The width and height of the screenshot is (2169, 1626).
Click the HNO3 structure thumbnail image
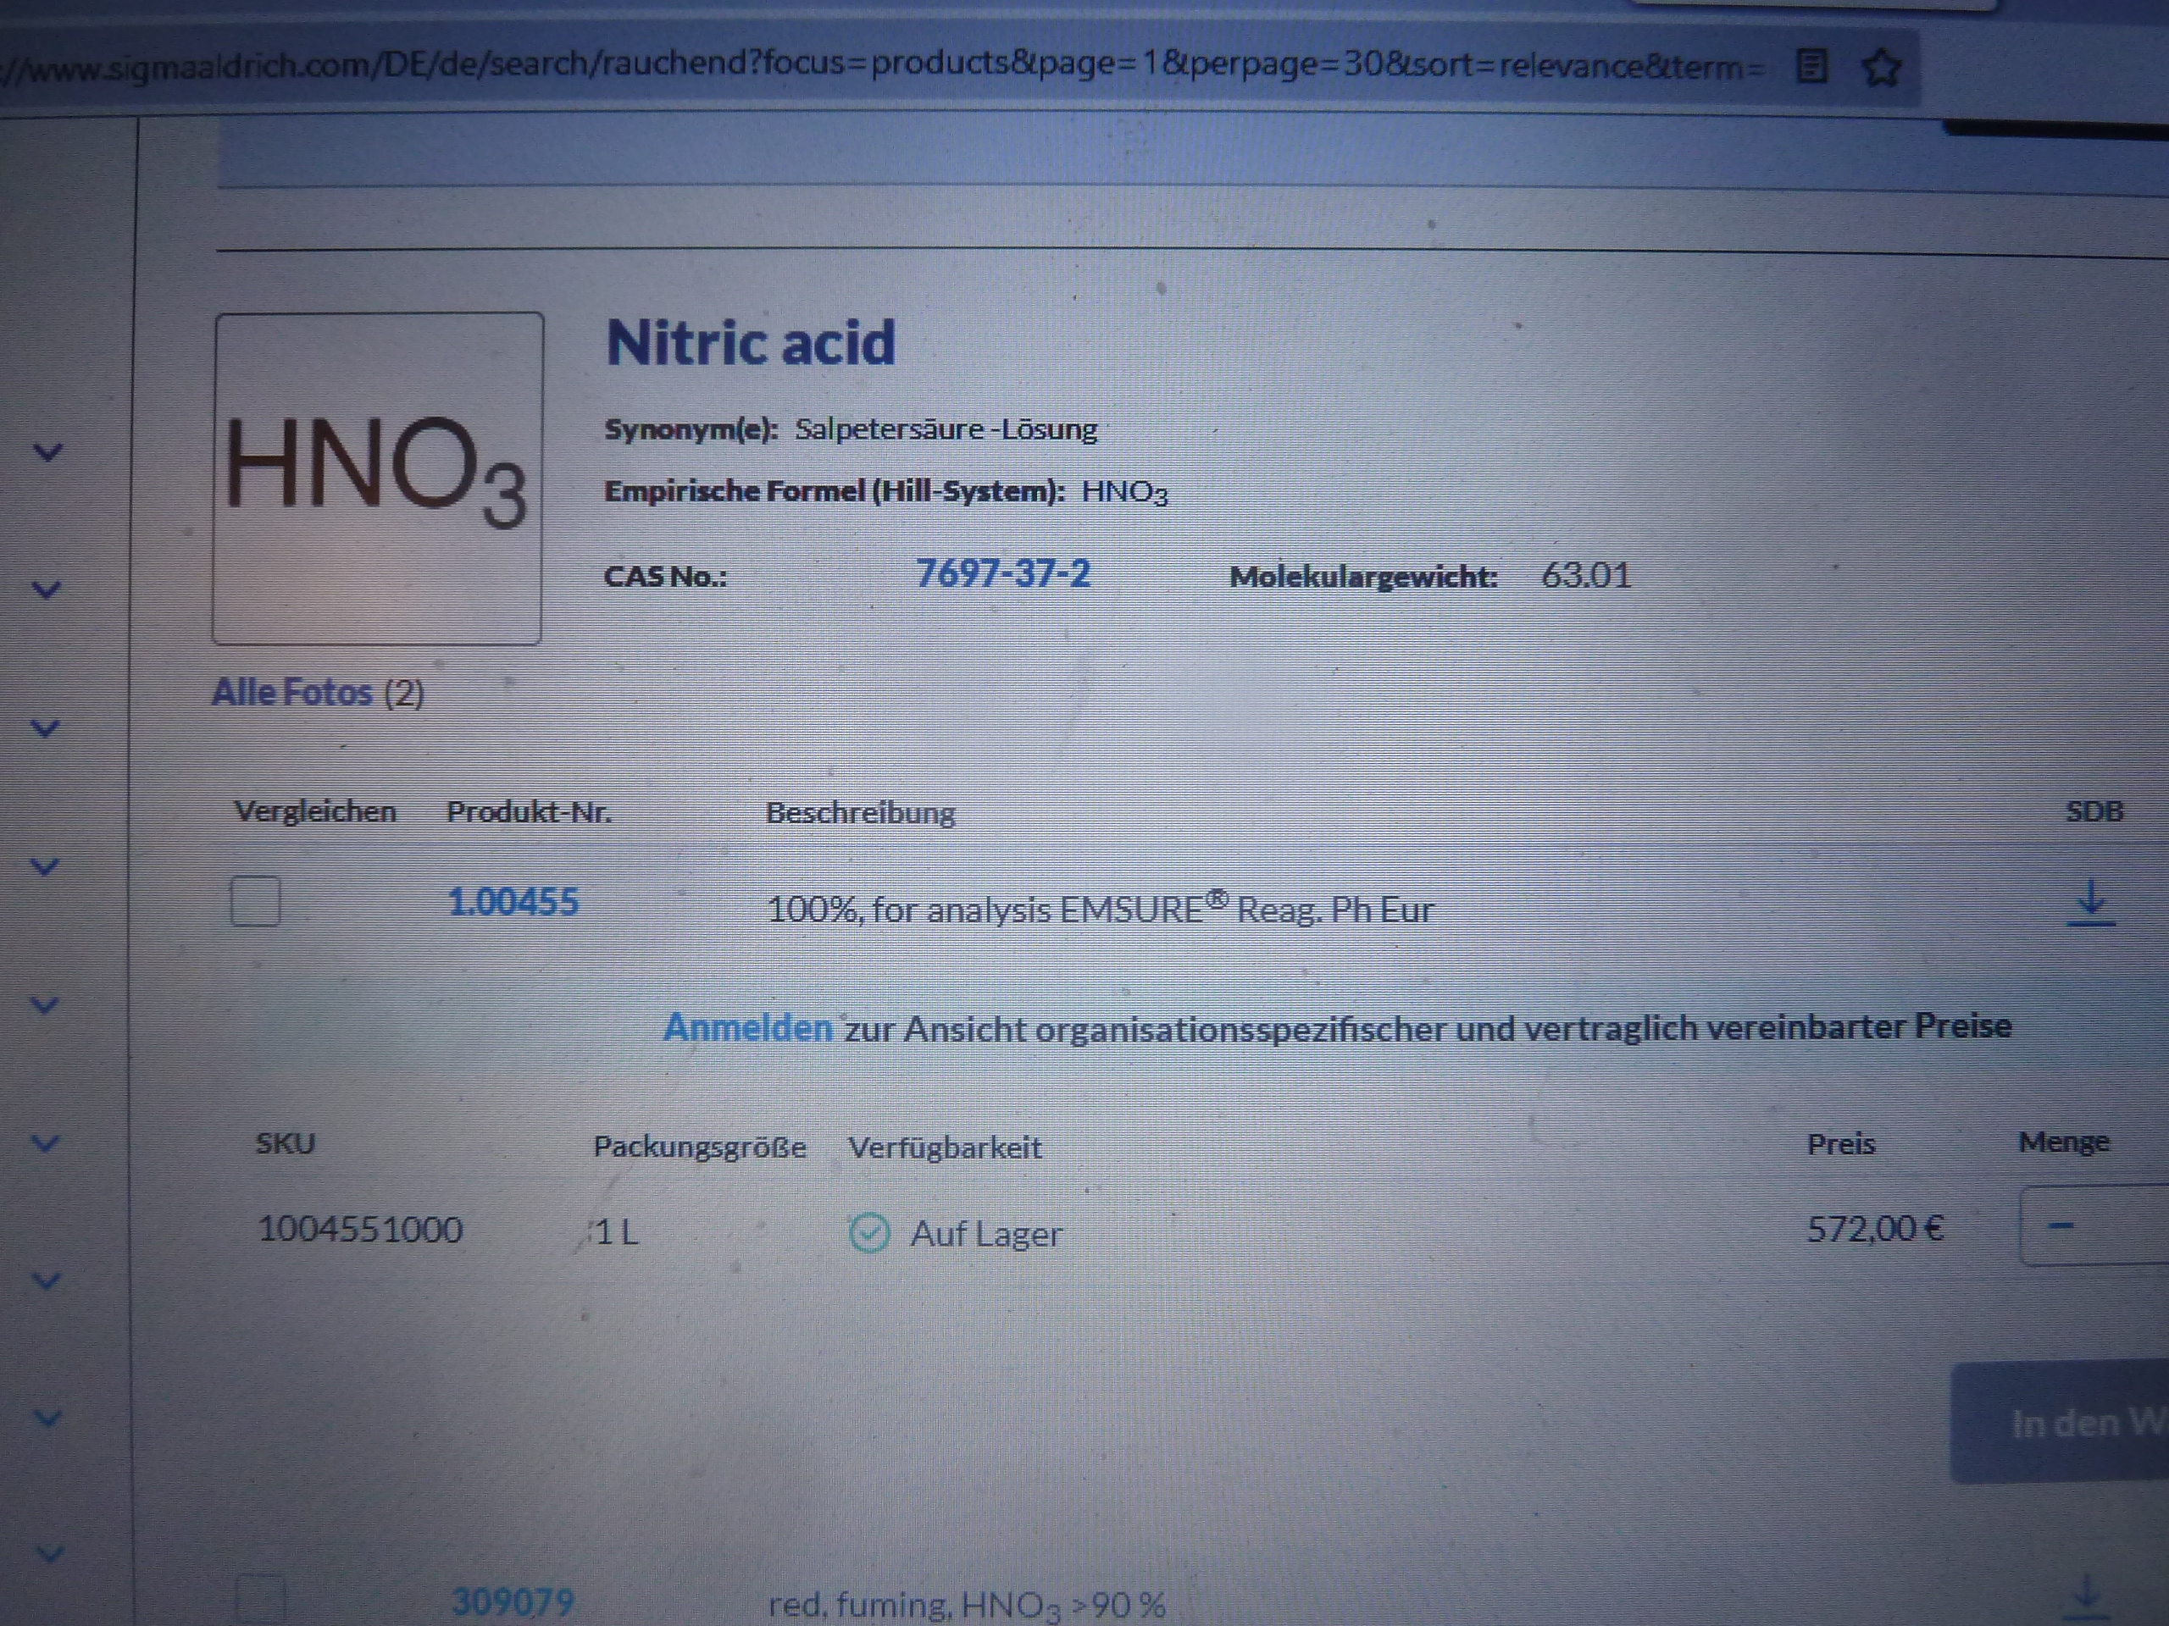(x=378, y=478)
